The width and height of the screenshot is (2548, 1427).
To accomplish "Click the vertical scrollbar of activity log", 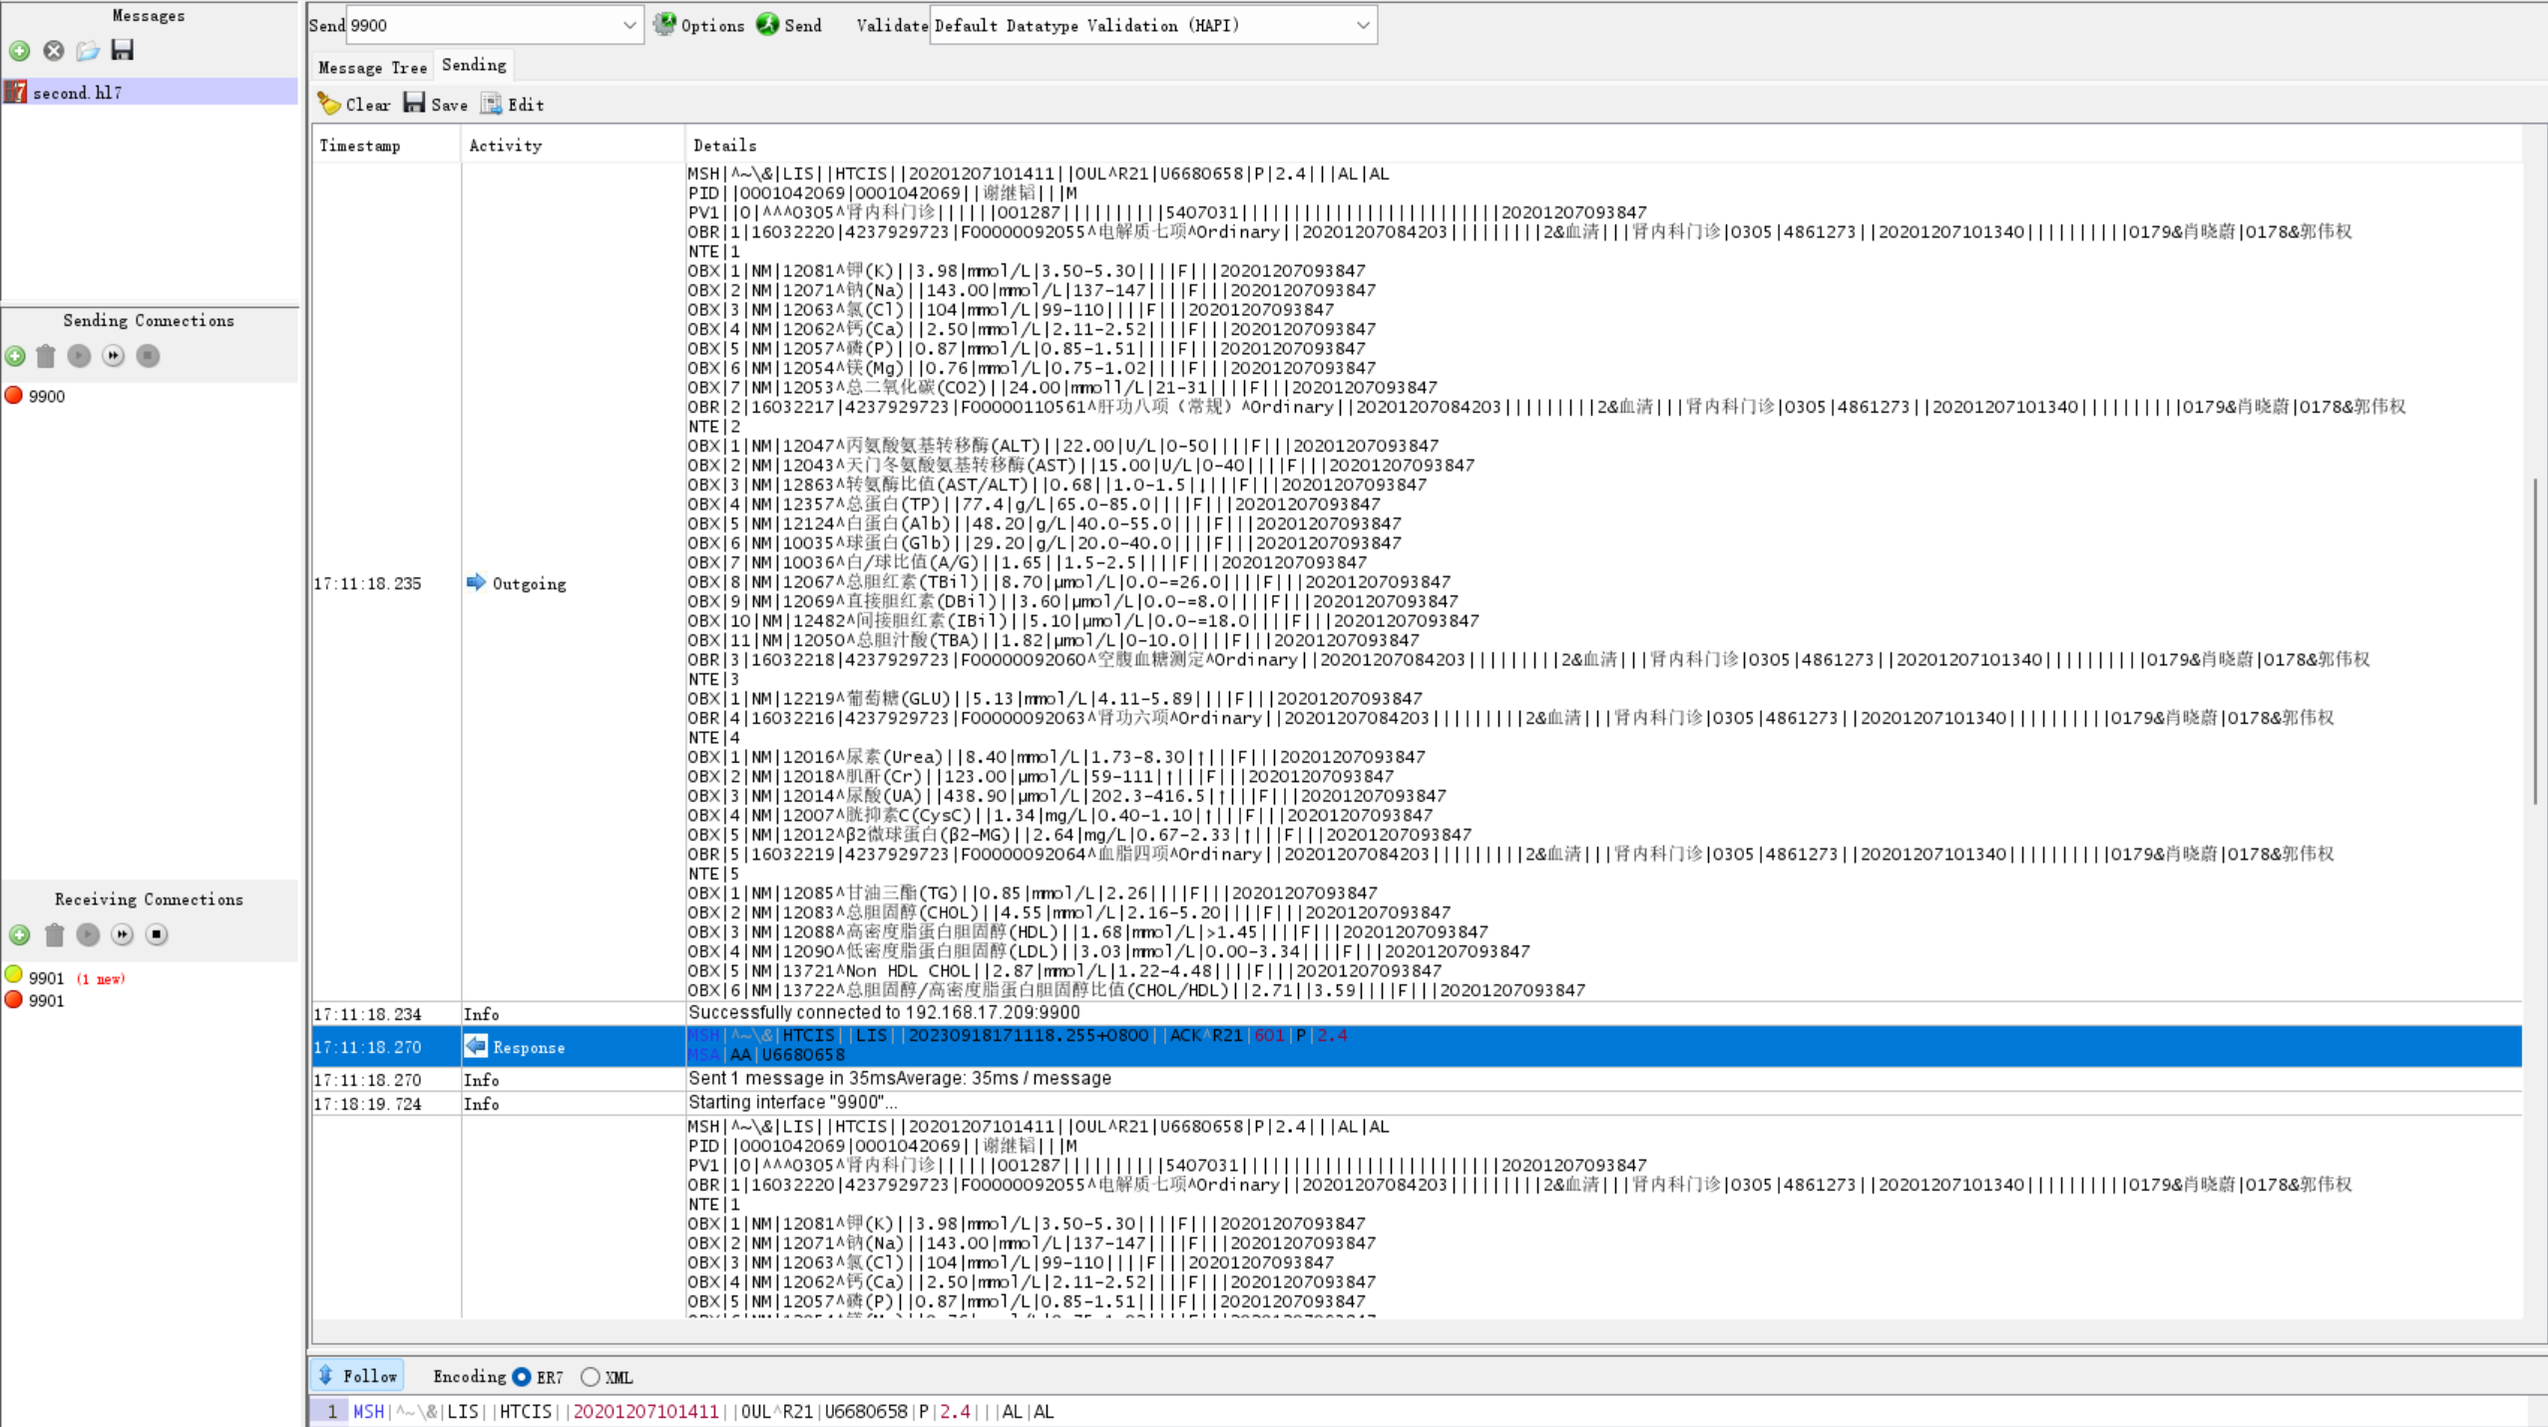I will pyautogui.click(x=2535, y=642).
